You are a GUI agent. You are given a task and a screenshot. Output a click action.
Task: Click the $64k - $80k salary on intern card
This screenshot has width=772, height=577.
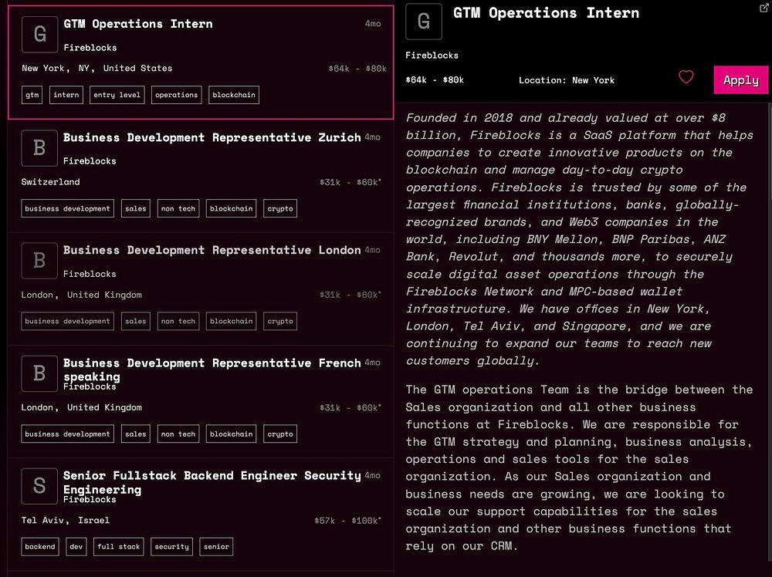(357, 69)
